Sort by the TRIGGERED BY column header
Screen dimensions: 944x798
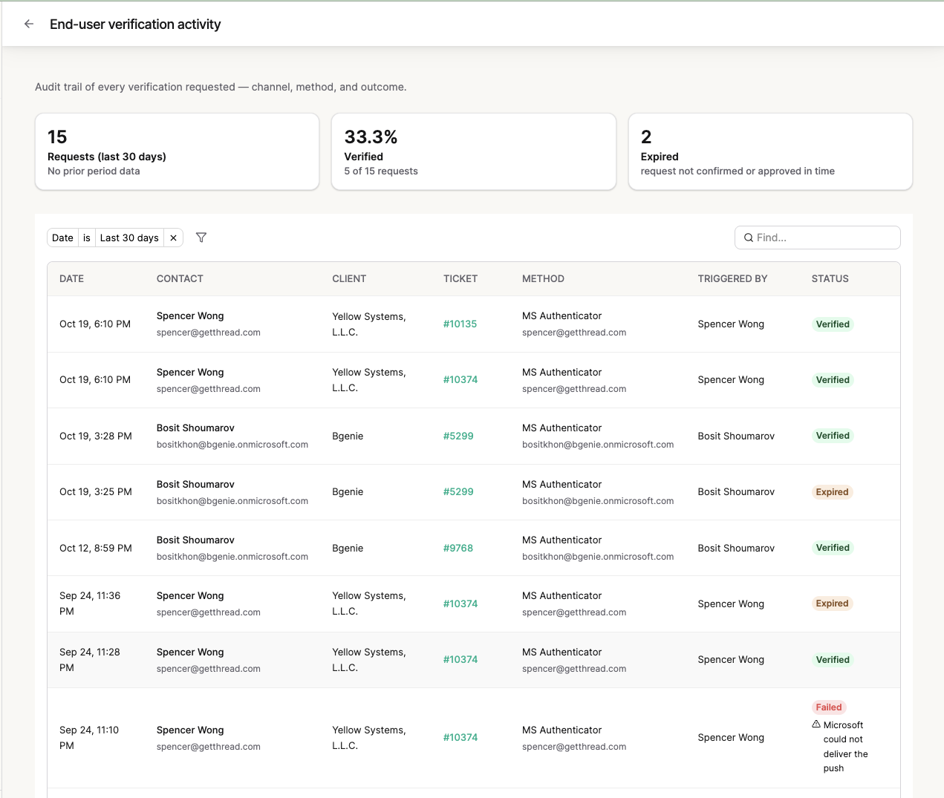pyautogui.click(x=732, y=279)
